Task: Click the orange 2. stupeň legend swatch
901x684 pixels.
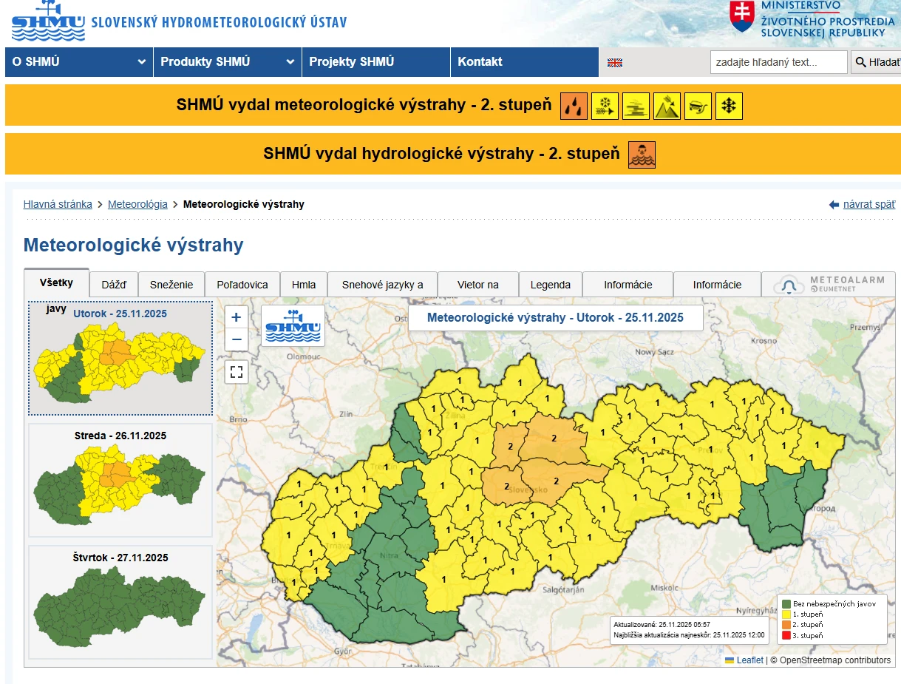Action: click(787, 625)
